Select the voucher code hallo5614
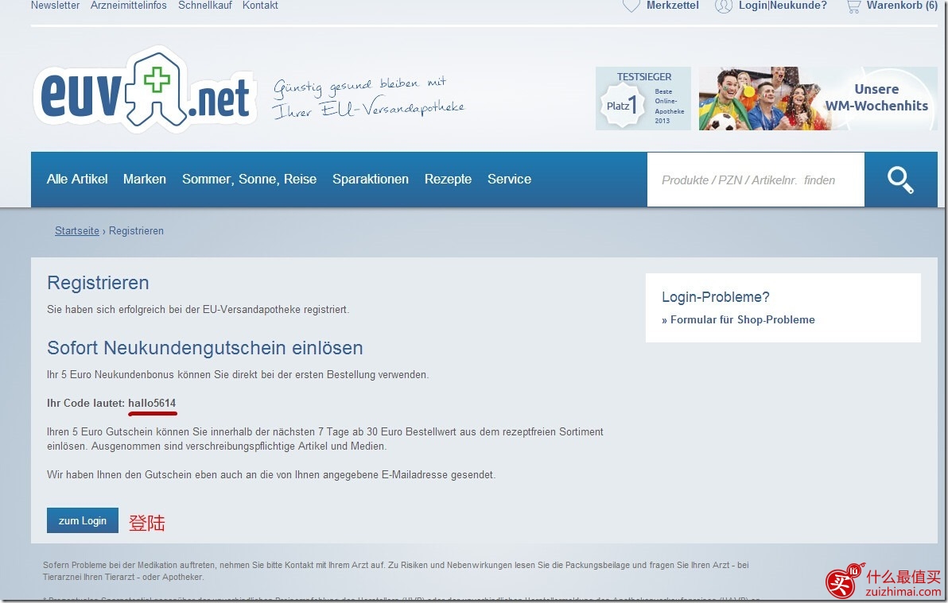948x603 pixels. click(x=152, y=403)
